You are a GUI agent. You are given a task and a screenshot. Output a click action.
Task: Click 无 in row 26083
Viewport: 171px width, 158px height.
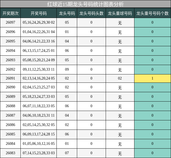(x=120, y=153)
